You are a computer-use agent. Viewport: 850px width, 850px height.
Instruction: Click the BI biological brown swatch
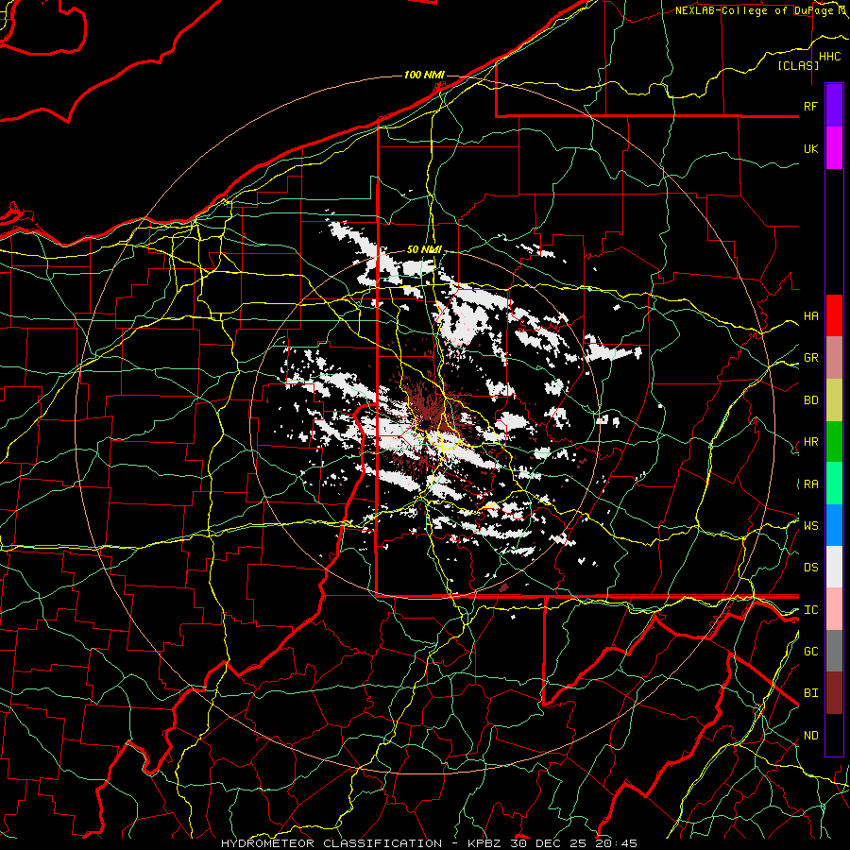[834, 693]
